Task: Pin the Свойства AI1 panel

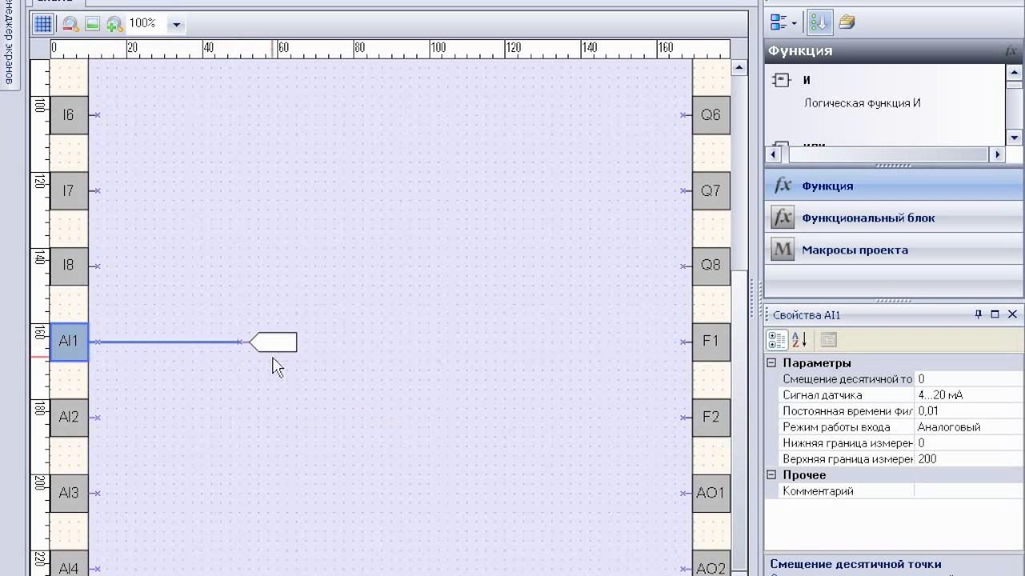Action: [x=978, y=314]
